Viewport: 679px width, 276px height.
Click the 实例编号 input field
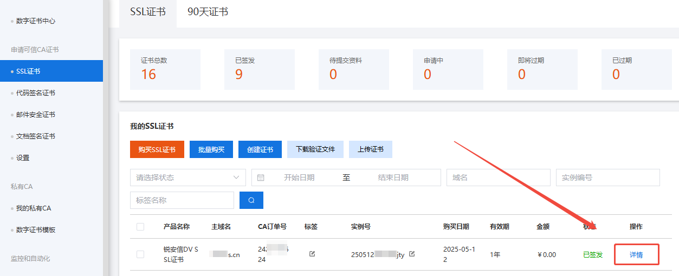pos(607,178)
